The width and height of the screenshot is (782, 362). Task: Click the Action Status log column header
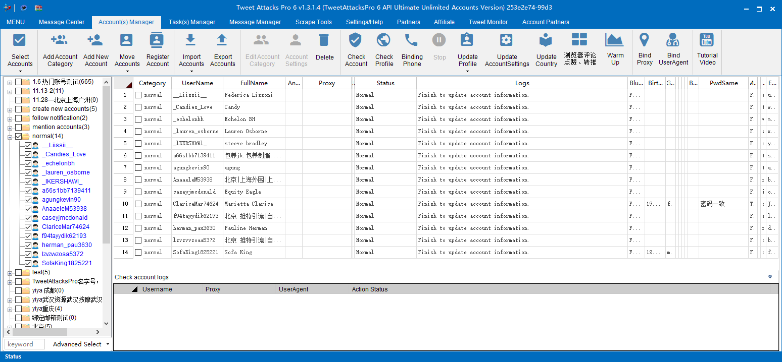370,289
